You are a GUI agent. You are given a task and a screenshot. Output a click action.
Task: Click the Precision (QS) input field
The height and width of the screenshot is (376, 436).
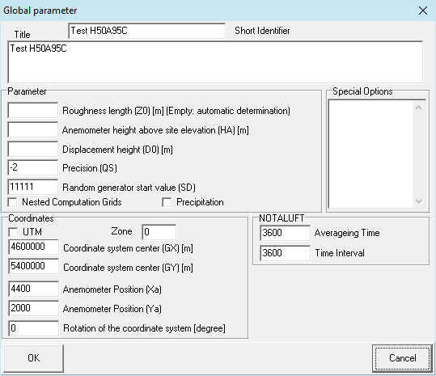(33, 167)
